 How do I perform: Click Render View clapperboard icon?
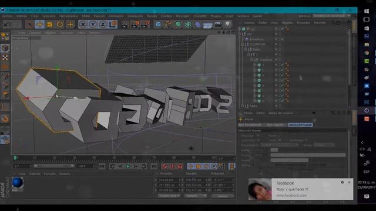click(x=125, y=25)
